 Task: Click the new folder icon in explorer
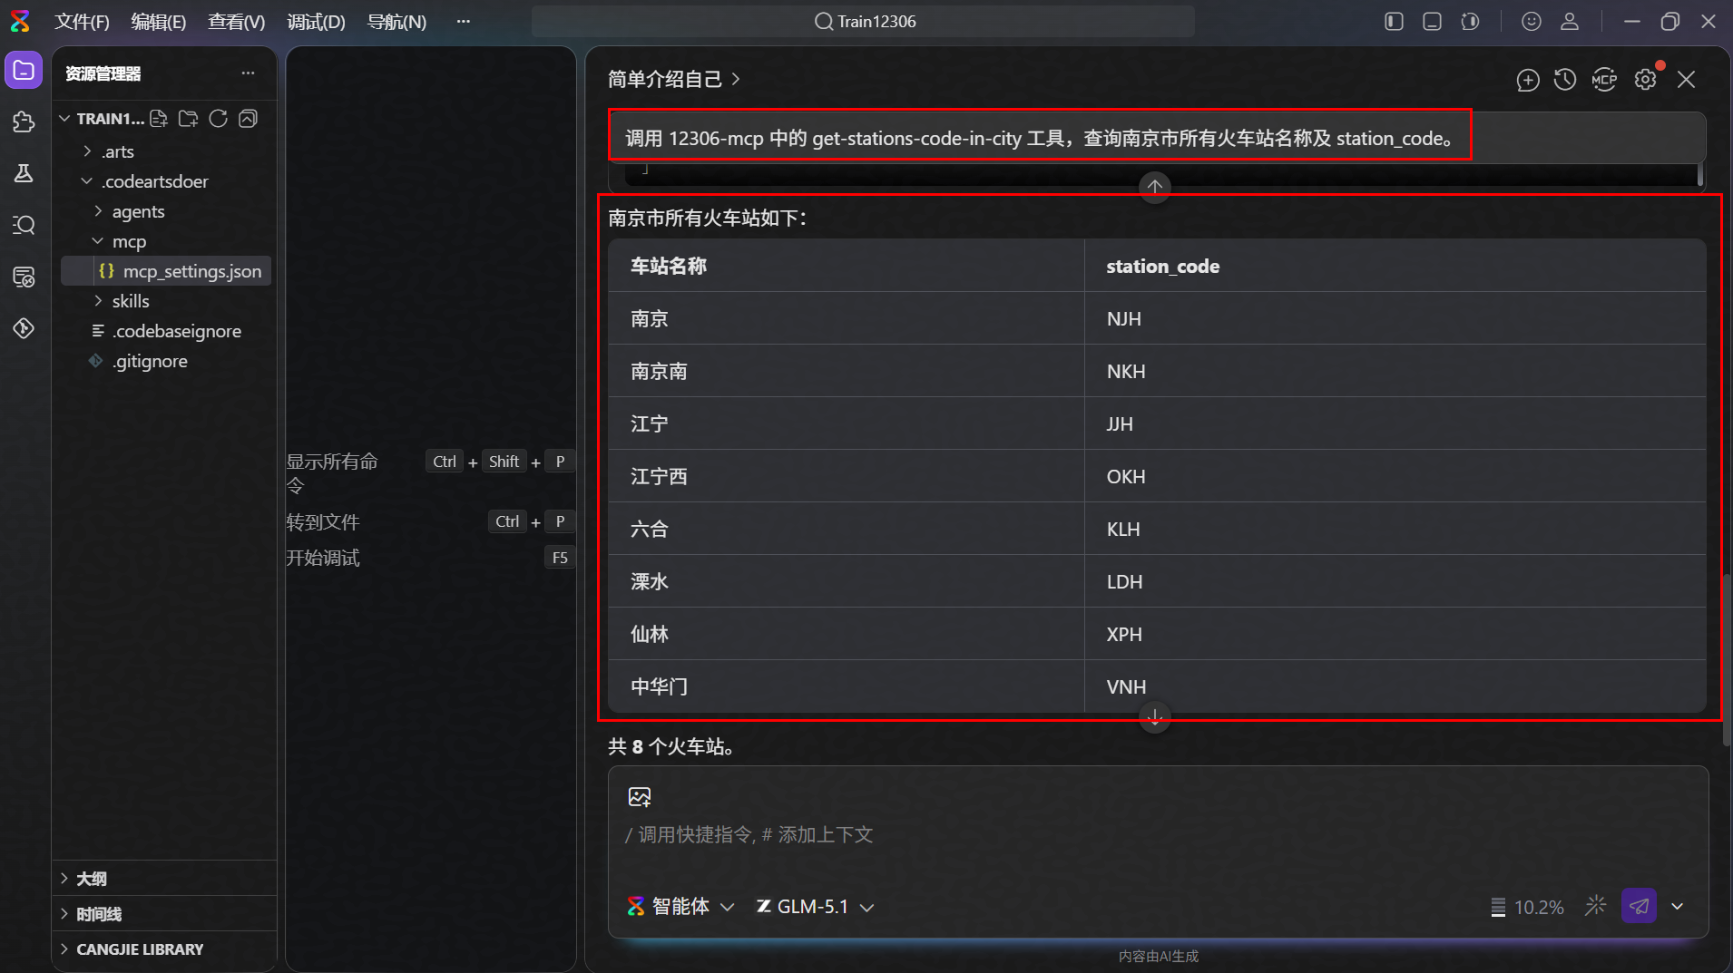tap(188, 119)
